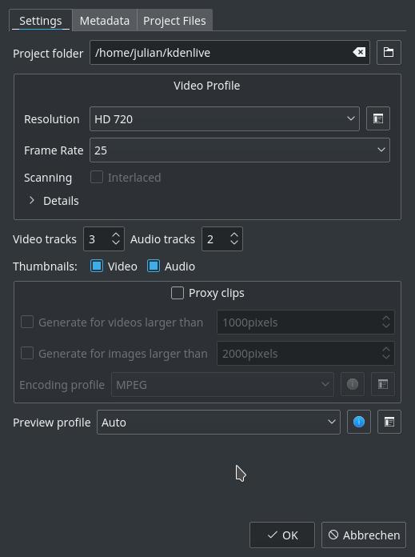The image size is (415, 557).
Task: Toggle Video thumbnails checkbox
Action: pos(97,266)
